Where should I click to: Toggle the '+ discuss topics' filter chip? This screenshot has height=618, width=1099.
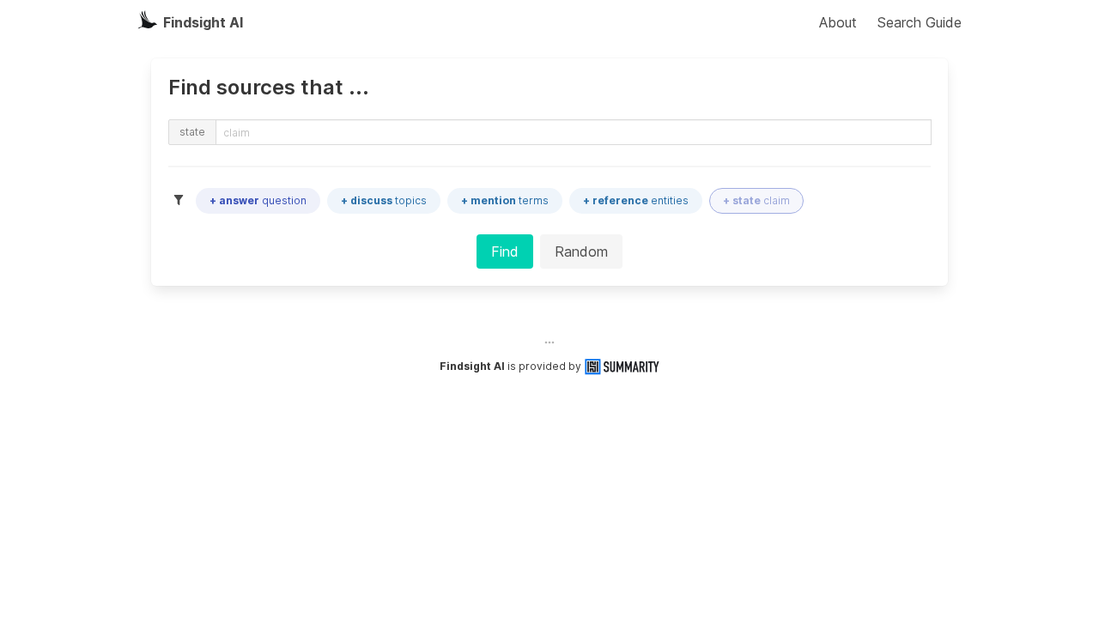[x=383, y=200]
